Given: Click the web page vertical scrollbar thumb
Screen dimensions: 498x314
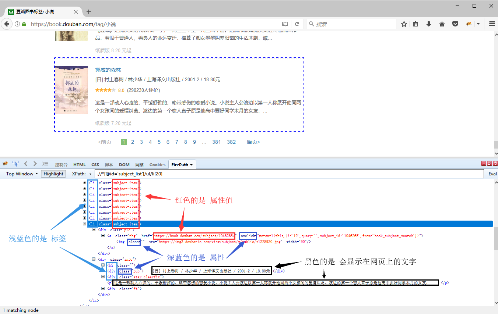Looking at the screenshot, I should click(x=496, y=145).
